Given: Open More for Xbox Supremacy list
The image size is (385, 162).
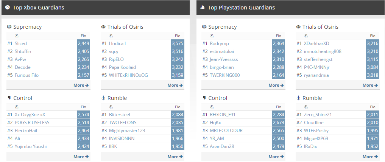Looking at the screenshot, I should (x=81, y=85).
